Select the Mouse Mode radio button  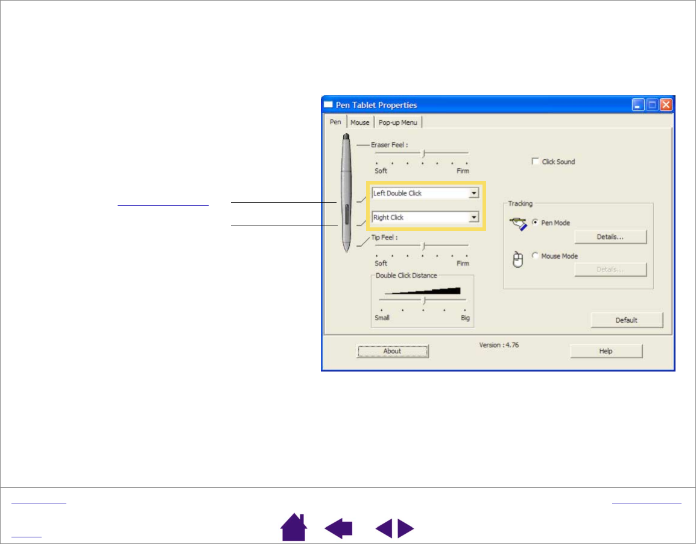point(535,256)
